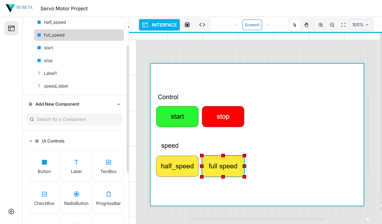This screenshot has height=224, width=382.
Task: Click the Search for a Component field
Action: coord(74,119)
